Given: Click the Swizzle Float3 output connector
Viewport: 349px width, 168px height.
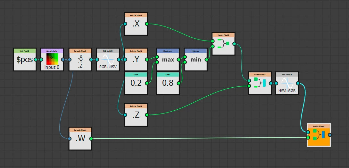Looking at the screenshot, I should click(91, 60).
